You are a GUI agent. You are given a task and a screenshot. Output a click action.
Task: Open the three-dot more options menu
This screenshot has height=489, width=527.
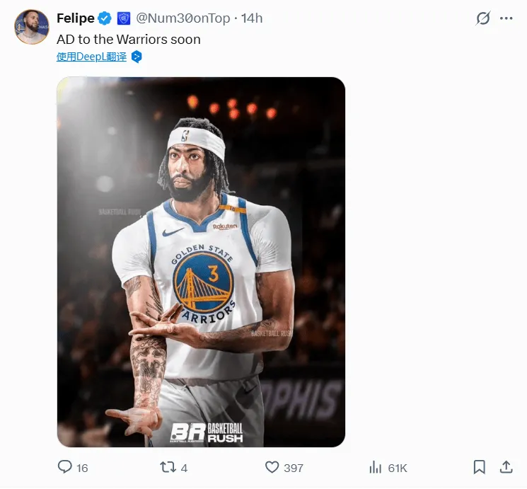pyautogui.click(x=506, y=18)
